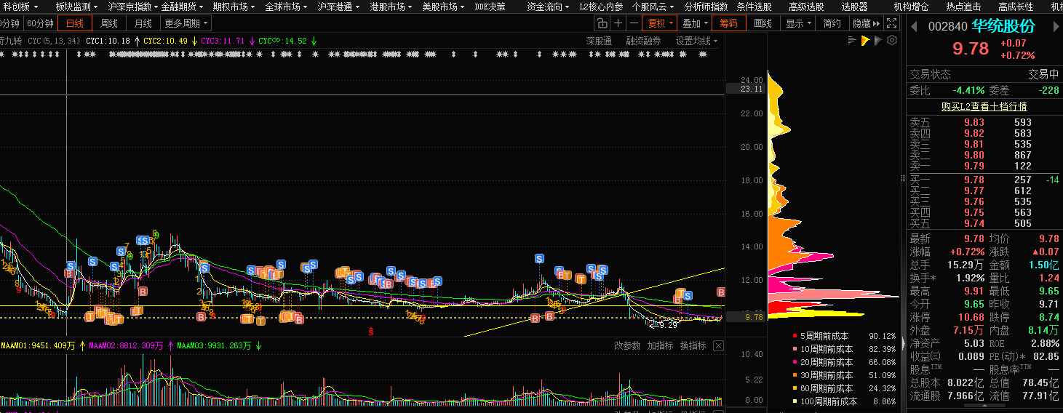Open 高级选股 menu item

806,7
